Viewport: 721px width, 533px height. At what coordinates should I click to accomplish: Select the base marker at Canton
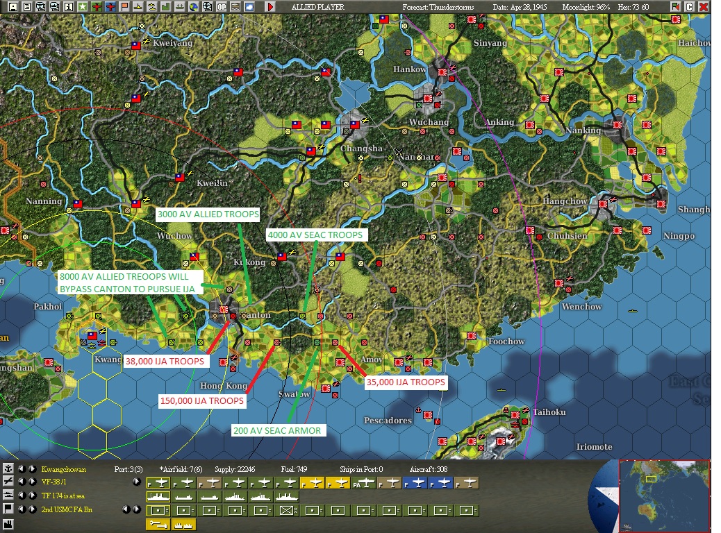pos(224,310)
